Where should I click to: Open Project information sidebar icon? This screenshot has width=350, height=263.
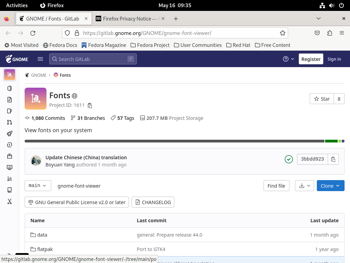pos(9,88)
